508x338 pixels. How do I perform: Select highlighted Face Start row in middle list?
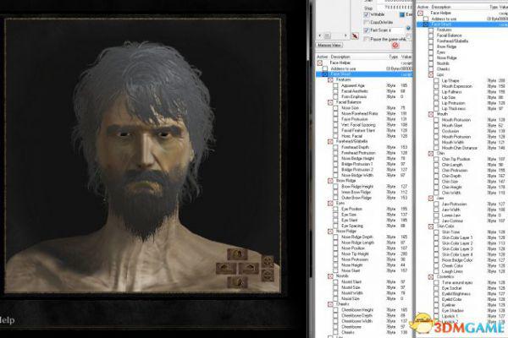point(364,74)
